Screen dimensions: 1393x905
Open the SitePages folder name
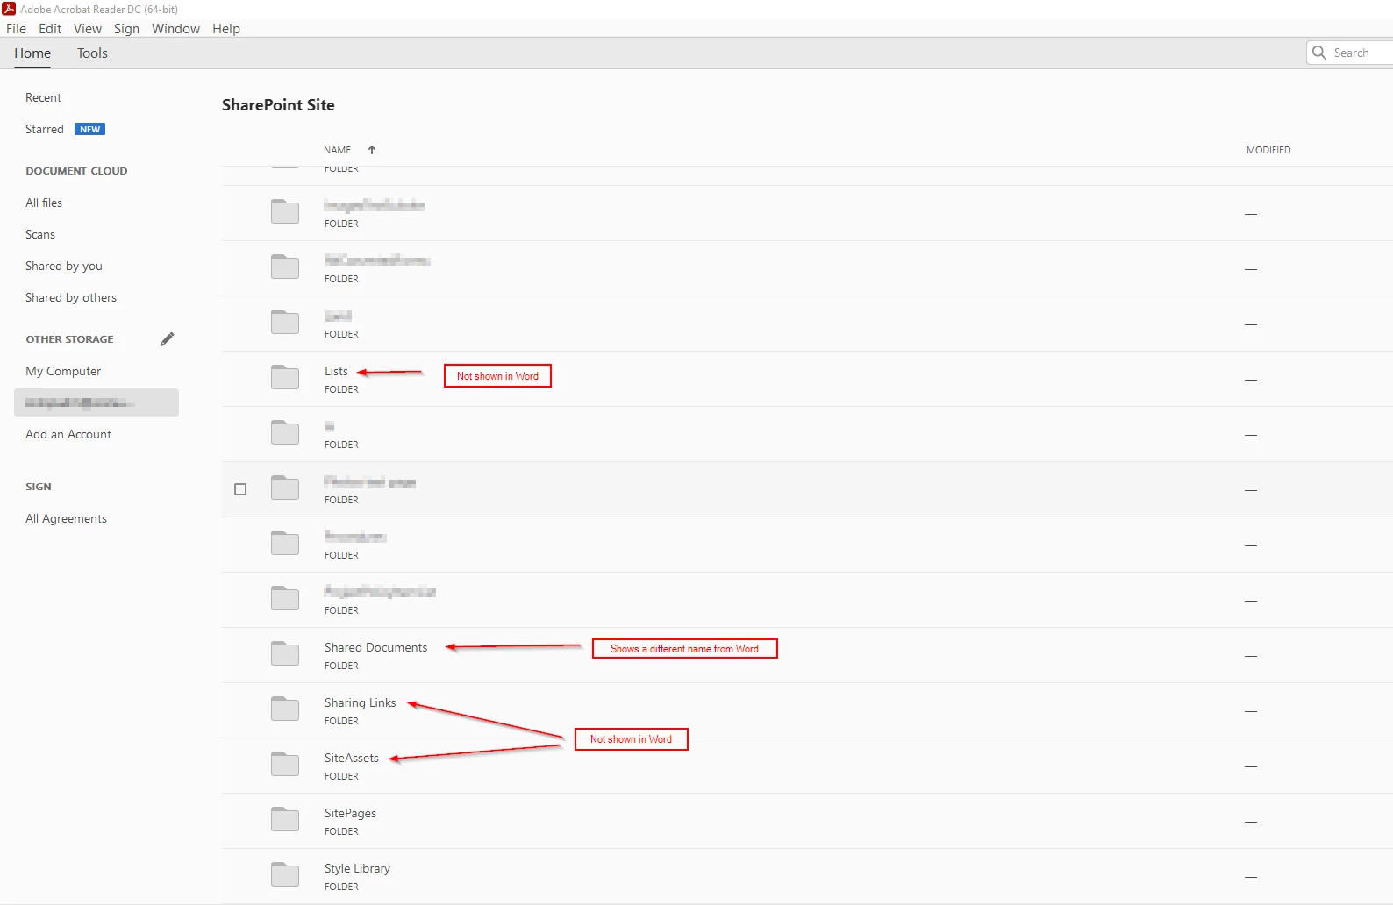(x=350, y=813)
